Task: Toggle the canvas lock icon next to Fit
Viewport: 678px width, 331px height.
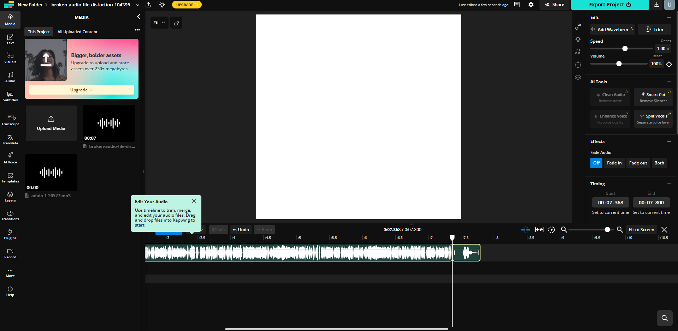Action: coord(176,23)
